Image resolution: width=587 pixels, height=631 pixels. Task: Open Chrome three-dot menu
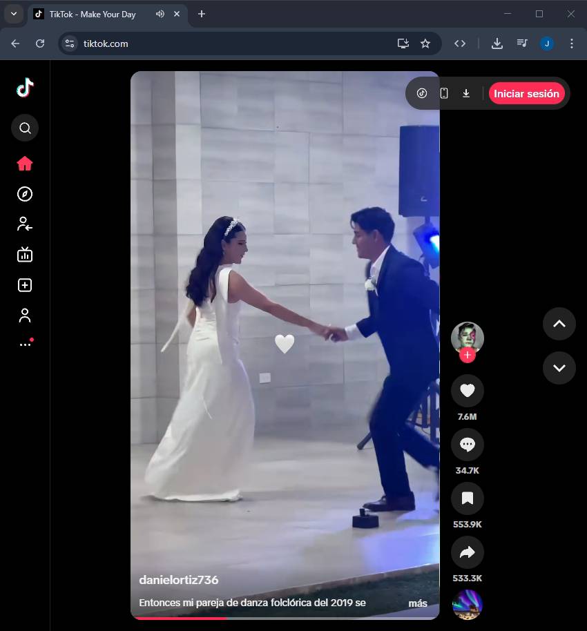(571, 43)
